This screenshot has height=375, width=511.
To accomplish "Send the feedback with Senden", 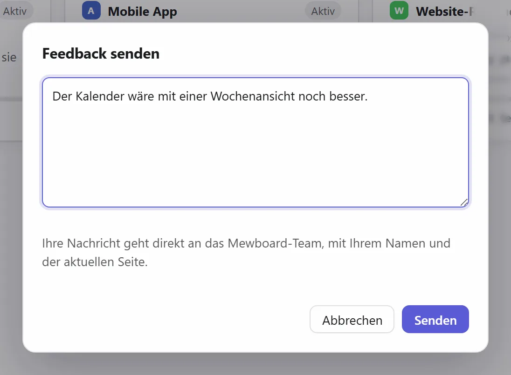I will pos(435,319).
